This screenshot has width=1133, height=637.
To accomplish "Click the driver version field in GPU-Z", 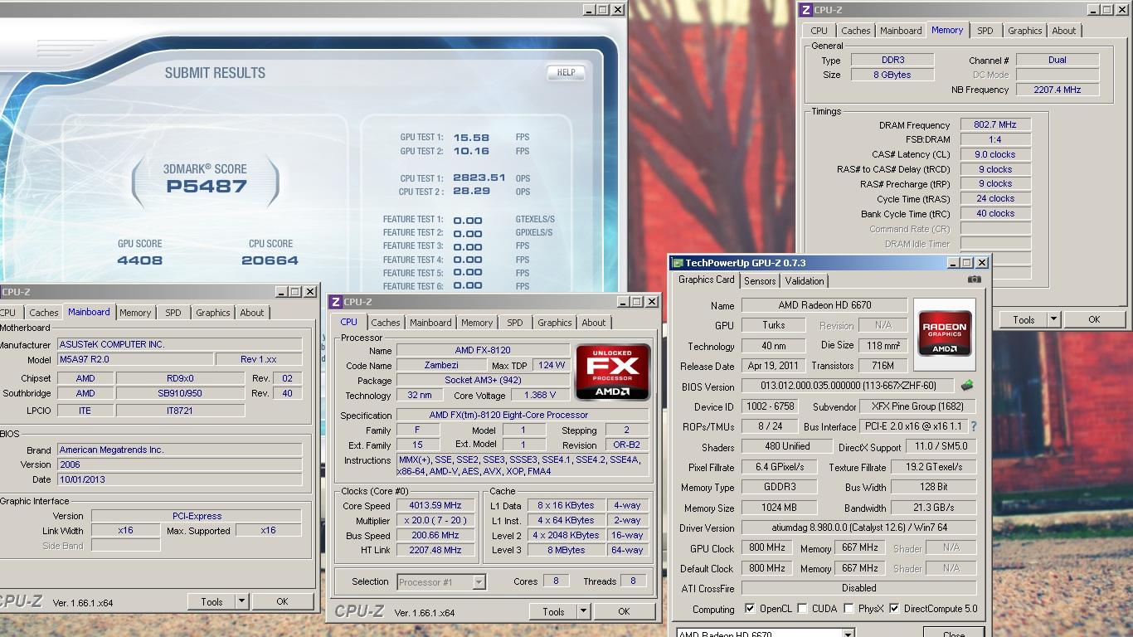I will coord(858,528).
